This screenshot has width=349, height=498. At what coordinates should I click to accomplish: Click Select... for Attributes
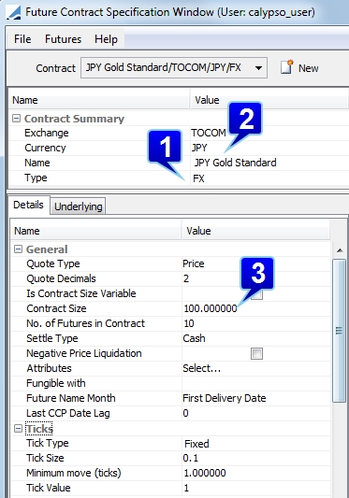202,368
